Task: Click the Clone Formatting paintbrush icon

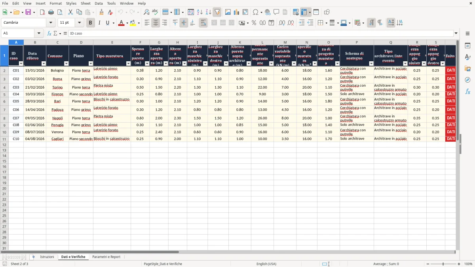Action: [102, 12]
